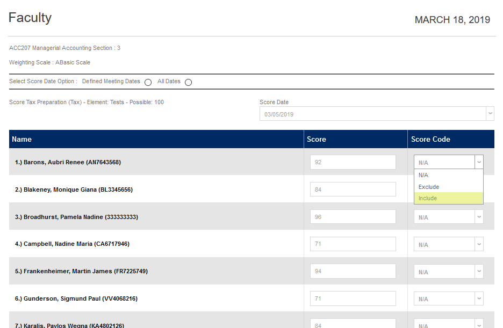Open score code dropdown for Broadhurst, Pamela Nadine

pos(448,217)
